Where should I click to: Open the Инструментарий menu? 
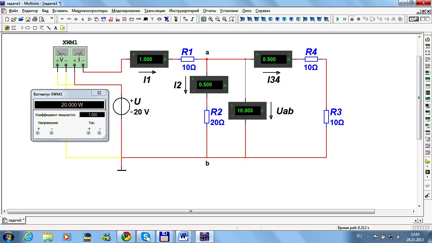184,11
